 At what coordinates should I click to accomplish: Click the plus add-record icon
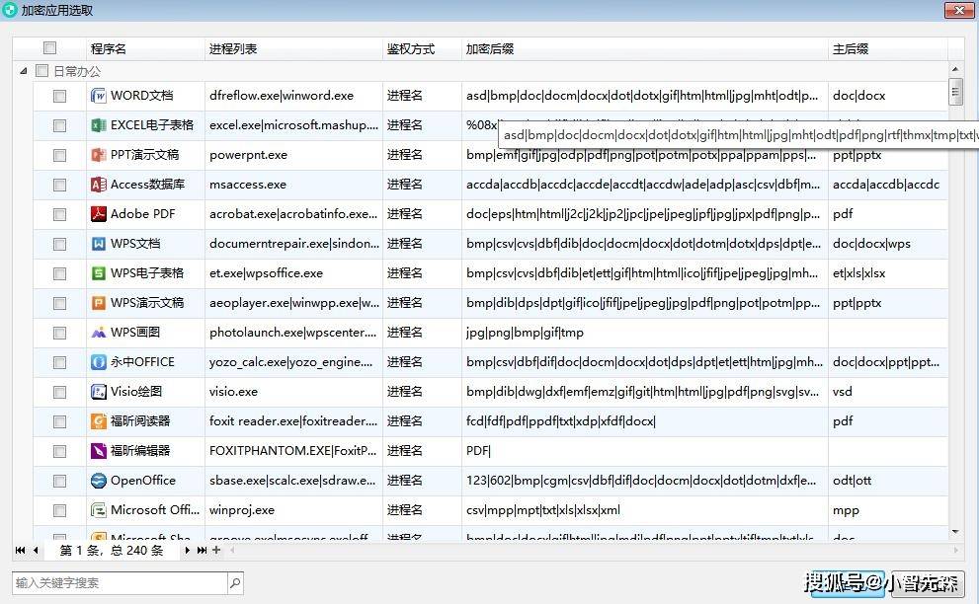coord(216,550)
